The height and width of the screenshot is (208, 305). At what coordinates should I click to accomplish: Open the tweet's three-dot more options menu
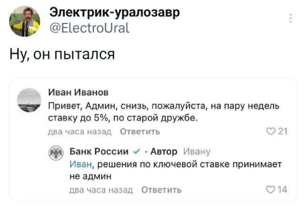[x=291, y=19]
